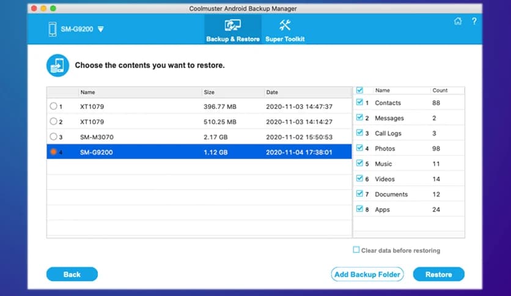Select radio button for backup 2 XT1079

click(53, 121)
